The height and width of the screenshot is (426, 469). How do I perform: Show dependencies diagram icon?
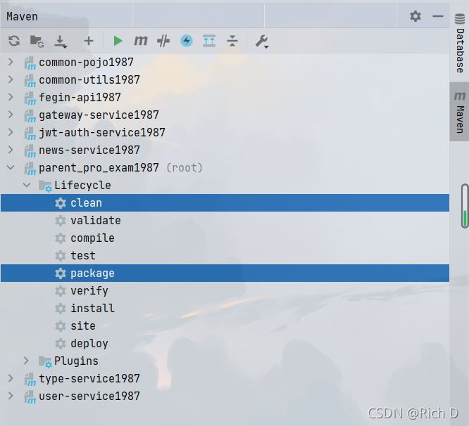coord(209,41)
